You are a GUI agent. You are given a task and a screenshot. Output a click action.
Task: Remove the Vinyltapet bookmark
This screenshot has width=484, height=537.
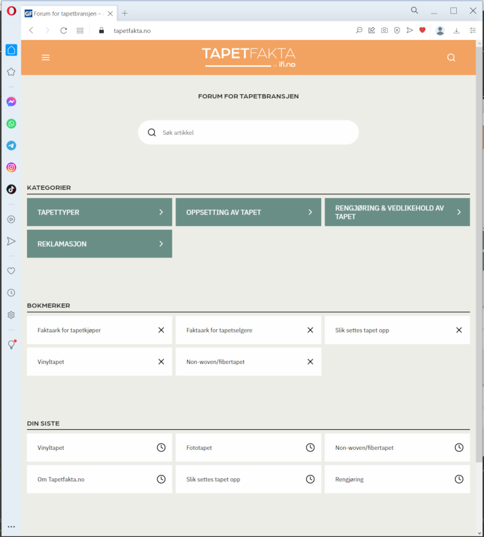click(x=161, y=362)
